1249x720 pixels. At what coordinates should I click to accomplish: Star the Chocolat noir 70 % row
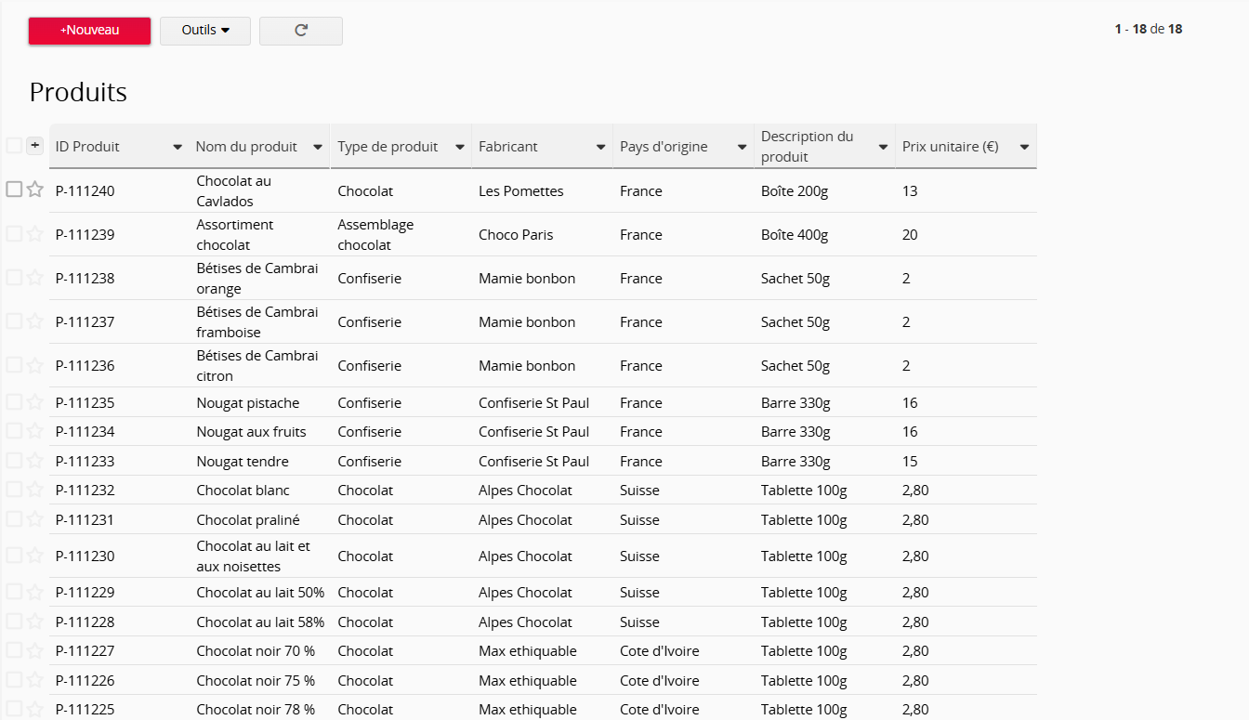(35, 650)
